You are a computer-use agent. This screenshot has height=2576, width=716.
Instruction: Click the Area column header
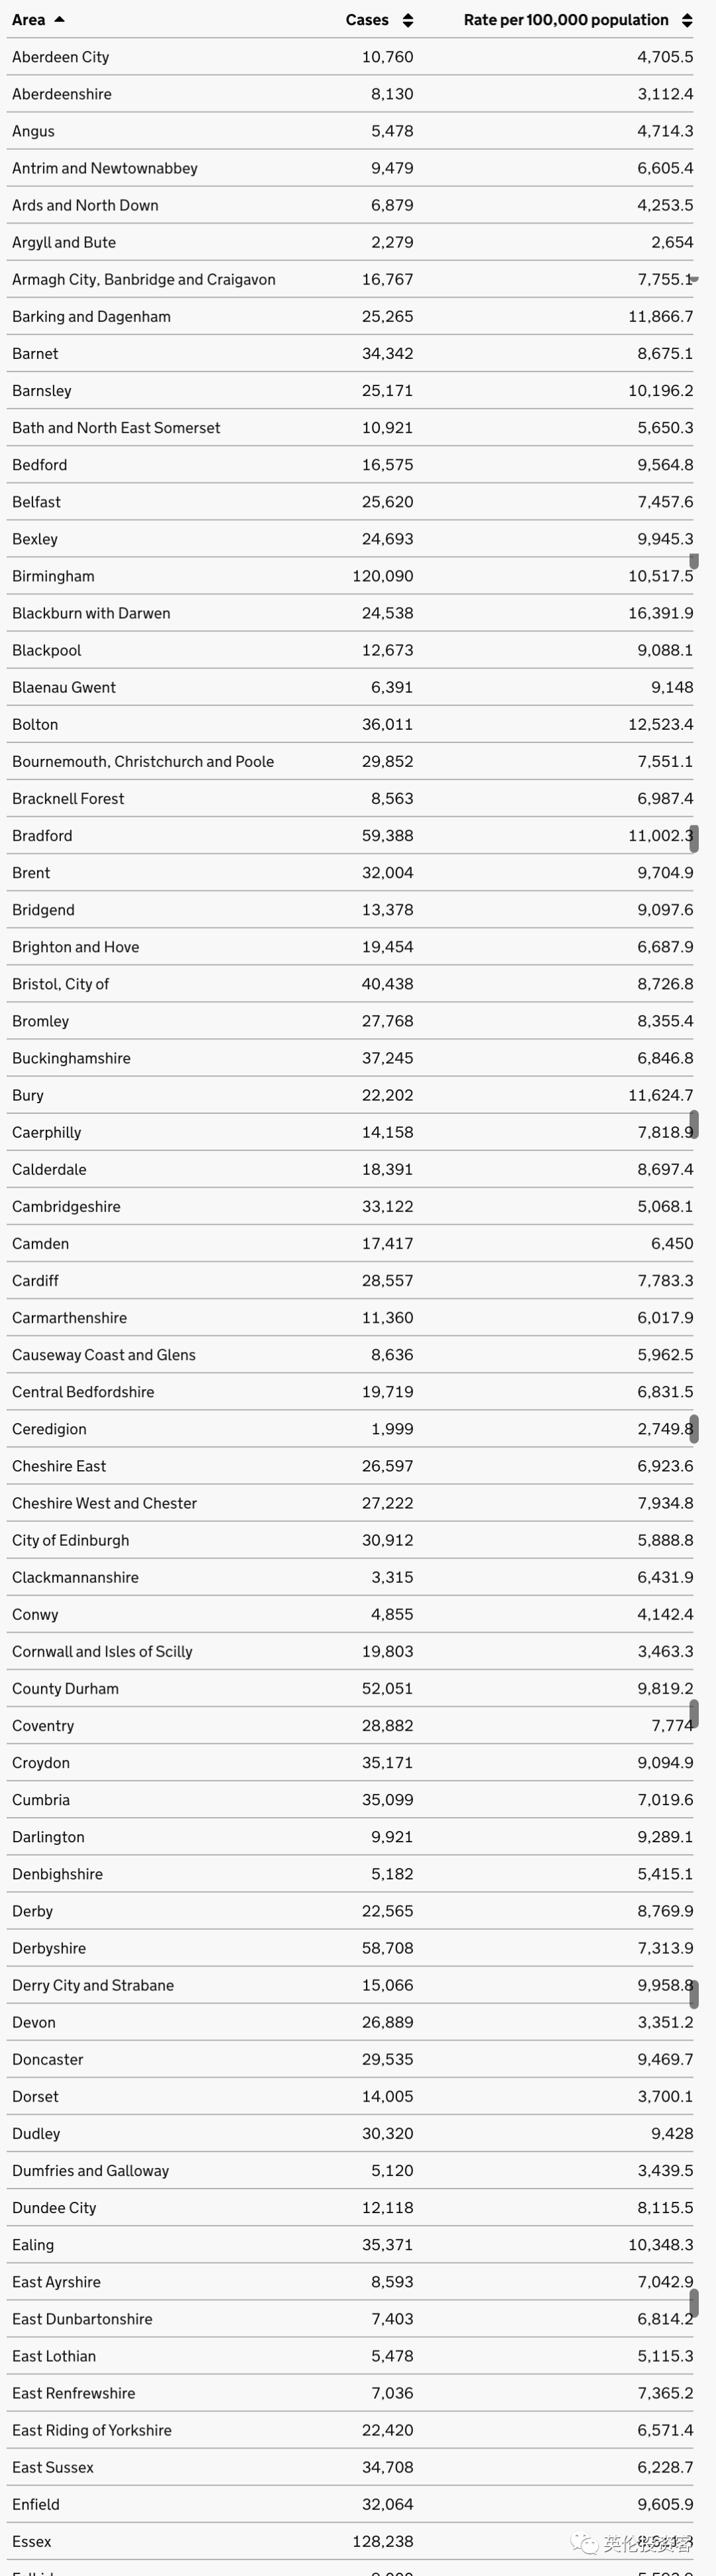[x=28, y=20]
